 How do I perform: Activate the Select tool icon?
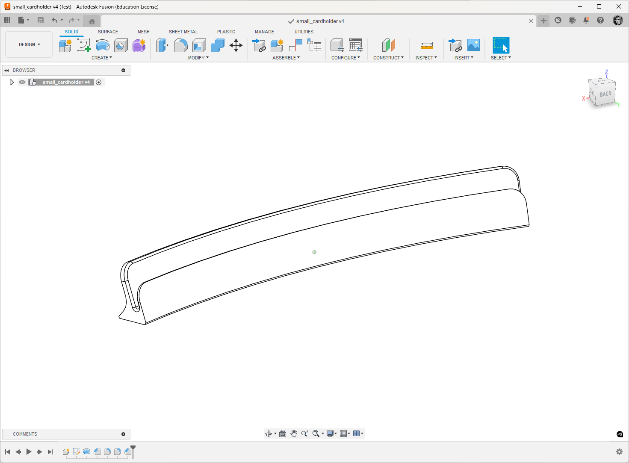pos(501,45)
